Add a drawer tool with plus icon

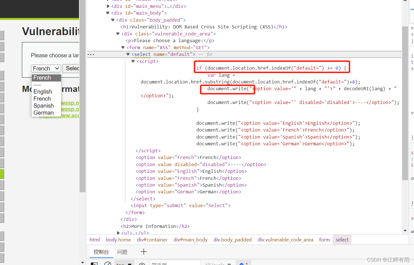(144, 252)
